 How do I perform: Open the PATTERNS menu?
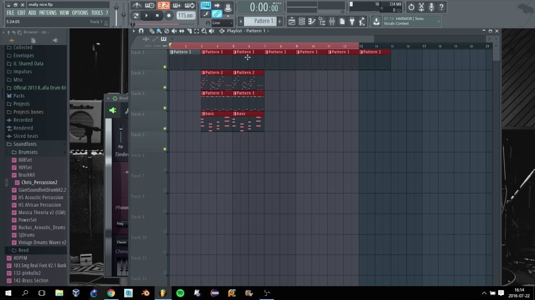point(48,13)
